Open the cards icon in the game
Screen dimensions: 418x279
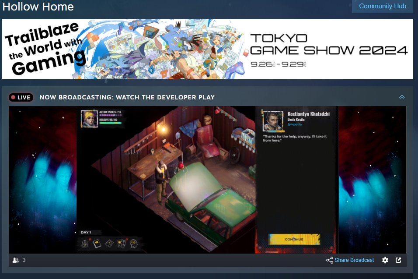(x=122, y=244)
